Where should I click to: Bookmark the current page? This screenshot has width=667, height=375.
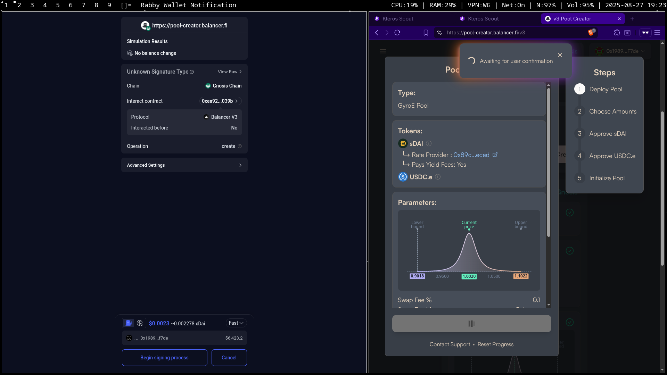[426, 33]
